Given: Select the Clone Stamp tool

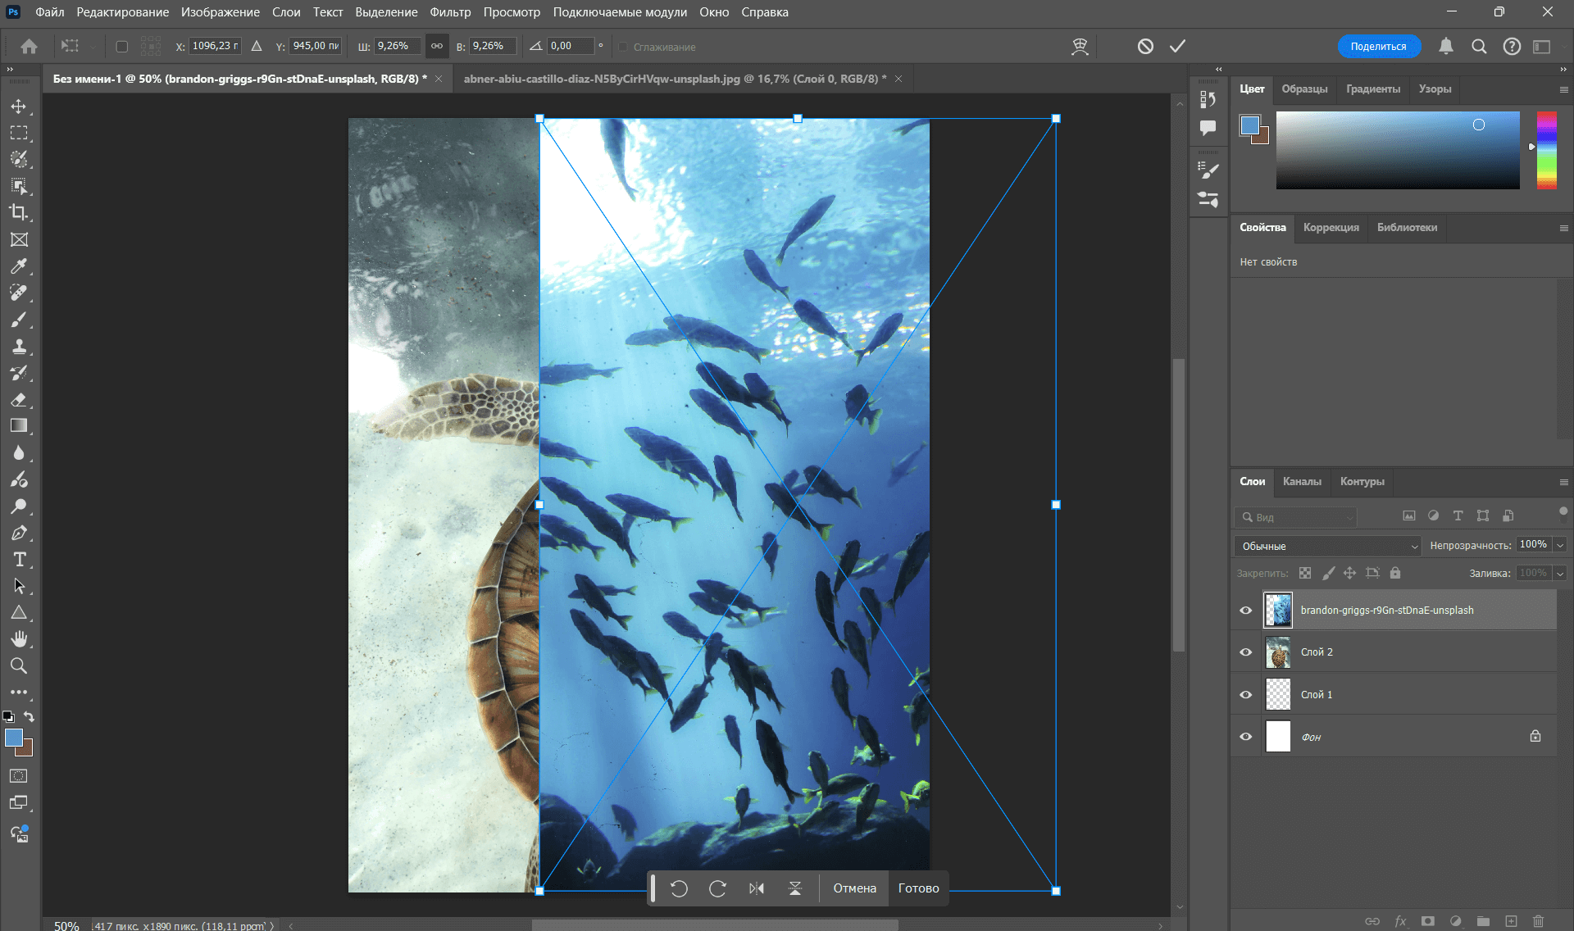Looking at the screenshot, I should point(19,346).
